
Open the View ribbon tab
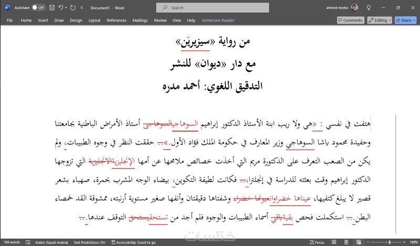point(176,20)
